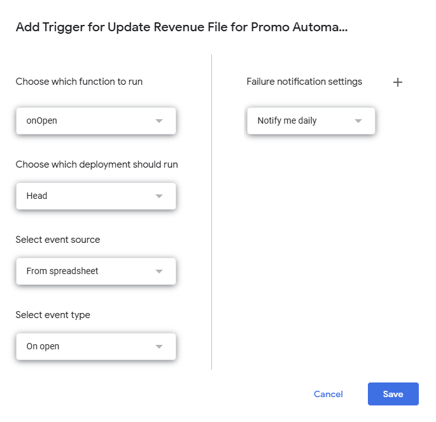Click the 'Failure notification settings' heading
Screen dimensions: 436x422
click(304, 82)
